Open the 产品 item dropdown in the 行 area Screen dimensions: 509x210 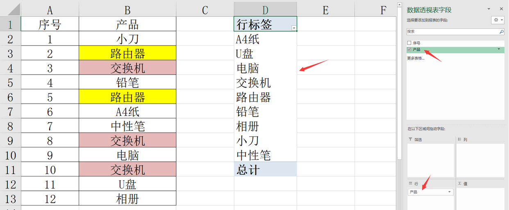[x=450, y=192]
